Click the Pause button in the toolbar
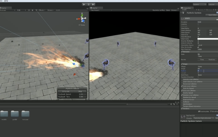Screen dimensions: 218x137 (x=89, y=4)
